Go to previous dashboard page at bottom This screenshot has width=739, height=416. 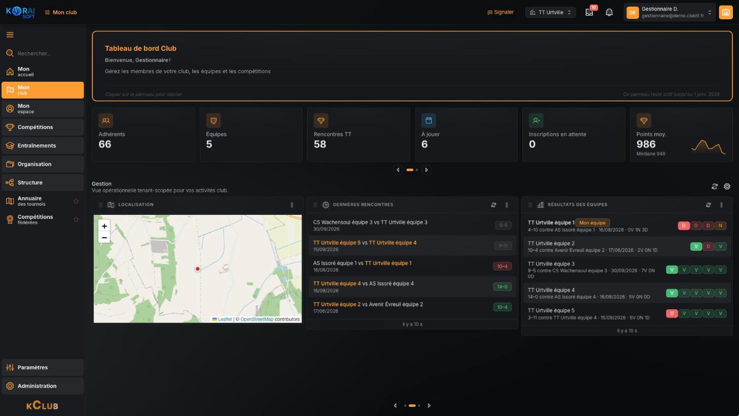tap(395, 405)
